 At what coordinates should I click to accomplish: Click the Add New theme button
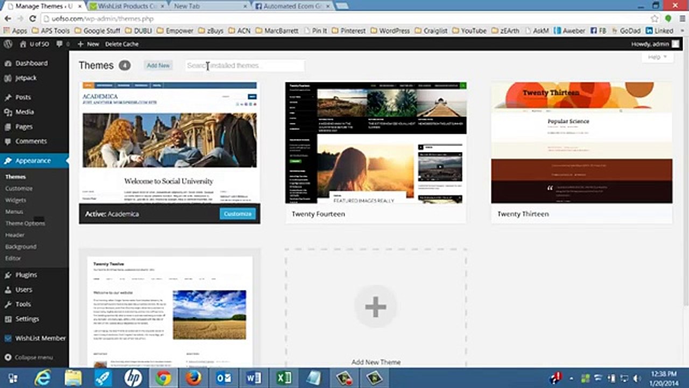pyautogui.click(x=158, y=65)
